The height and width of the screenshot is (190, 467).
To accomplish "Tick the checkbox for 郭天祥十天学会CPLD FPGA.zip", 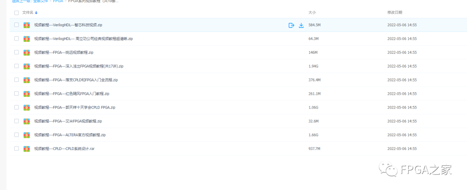I will coord(16,107).
